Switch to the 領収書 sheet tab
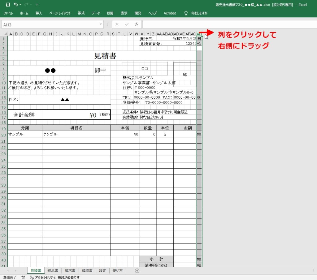The height and width of the screenshot is (280, 317). click(x=87, y=270)
